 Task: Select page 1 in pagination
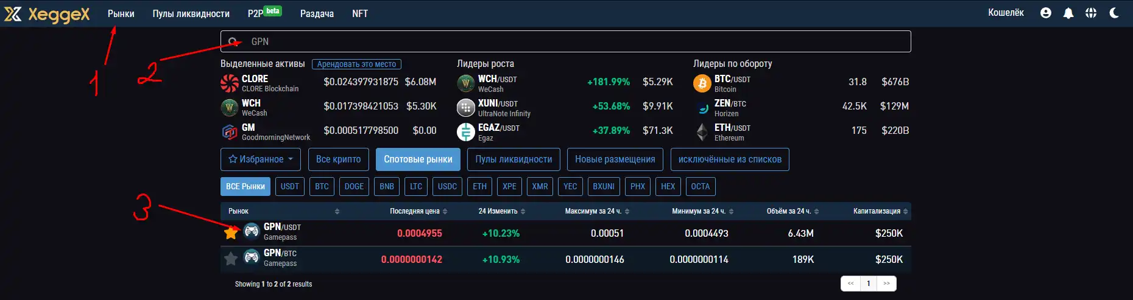pyautogui.click(x=869, y=284)
